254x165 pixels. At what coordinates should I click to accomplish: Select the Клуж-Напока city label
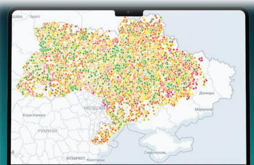pyautogui.click(x=34, y=115)
